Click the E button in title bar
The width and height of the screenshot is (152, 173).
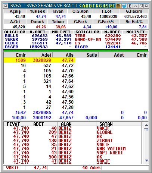[x=130, y=6]
